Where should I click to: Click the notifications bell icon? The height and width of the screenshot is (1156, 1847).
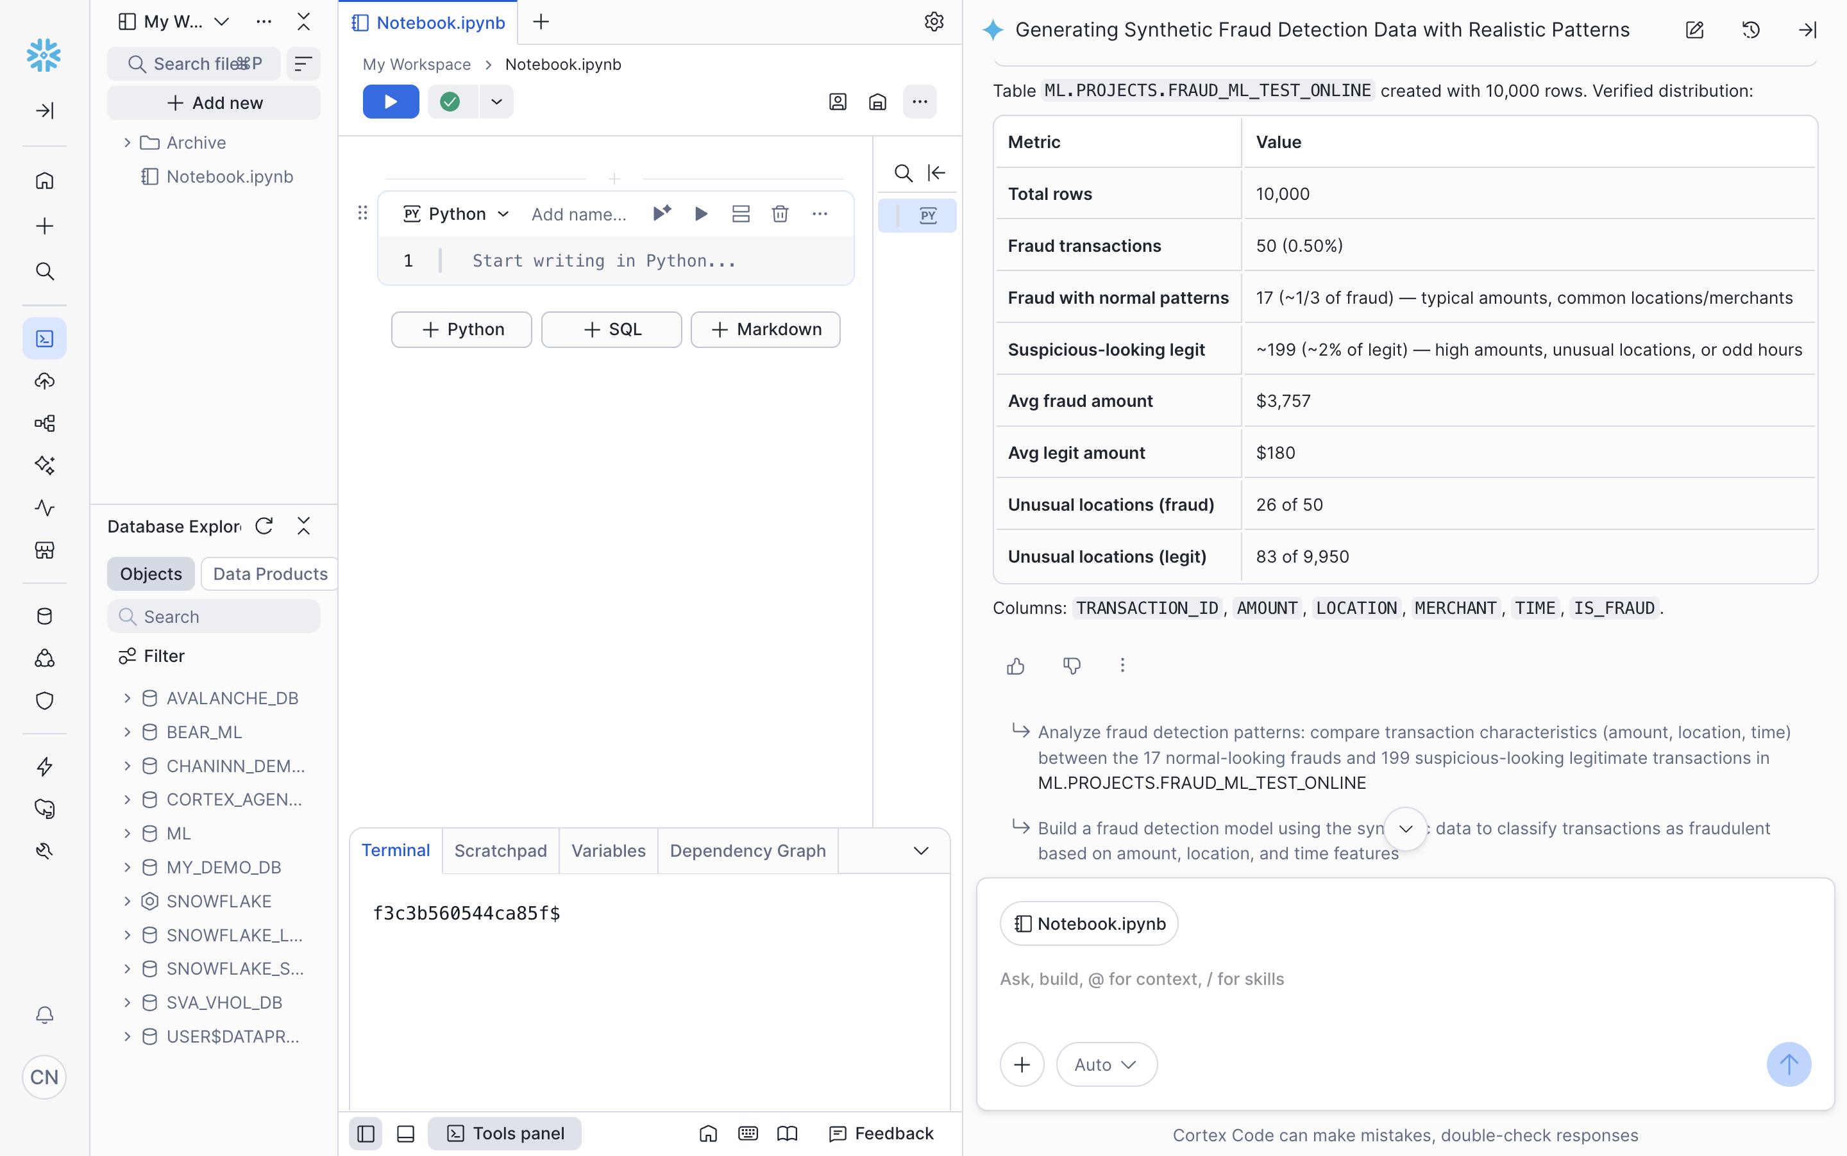point(44,1014)
